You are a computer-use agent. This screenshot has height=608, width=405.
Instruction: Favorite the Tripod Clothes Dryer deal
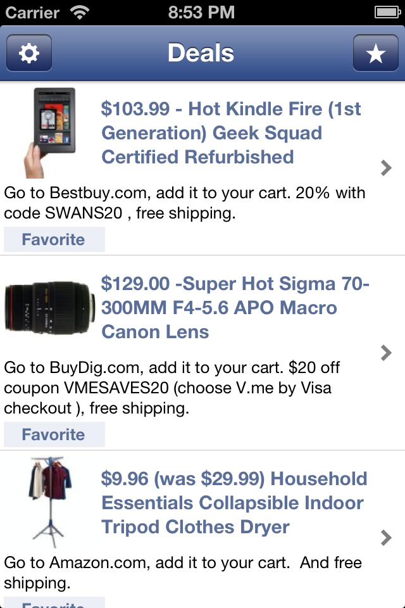tap(54, 603)
